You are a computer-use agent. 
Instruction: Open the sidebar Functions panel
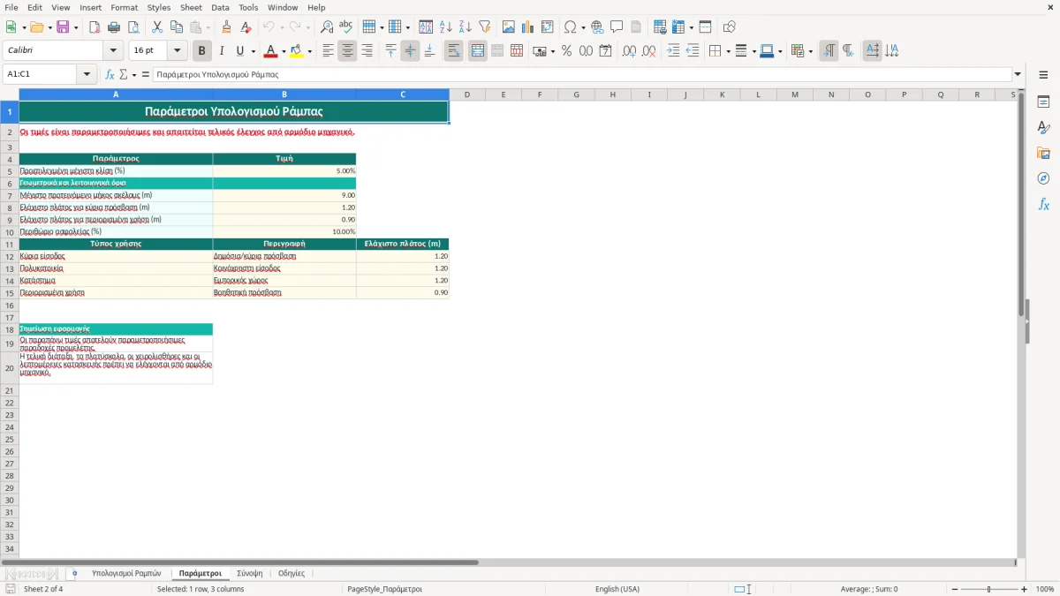(1043, 204)
